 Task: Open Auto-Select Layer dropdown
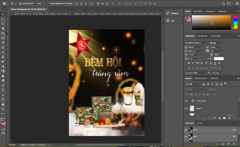pos(40,3)
